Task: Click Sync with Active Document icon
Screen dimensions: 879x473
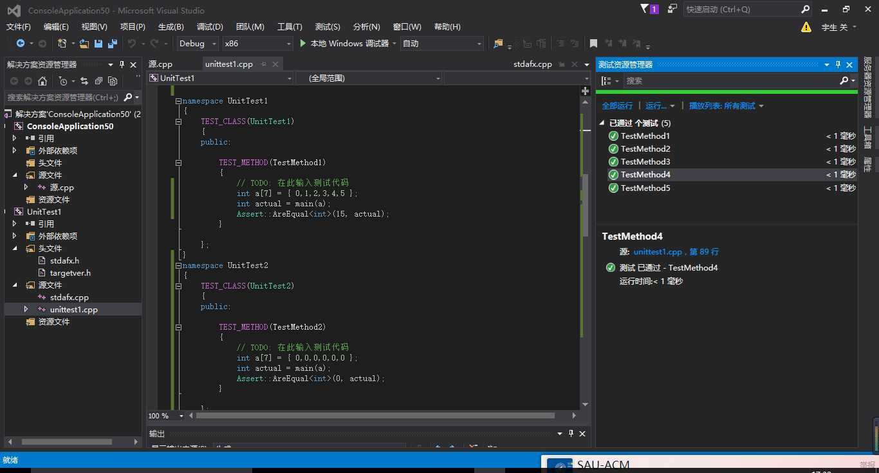Action: [84, 81]
